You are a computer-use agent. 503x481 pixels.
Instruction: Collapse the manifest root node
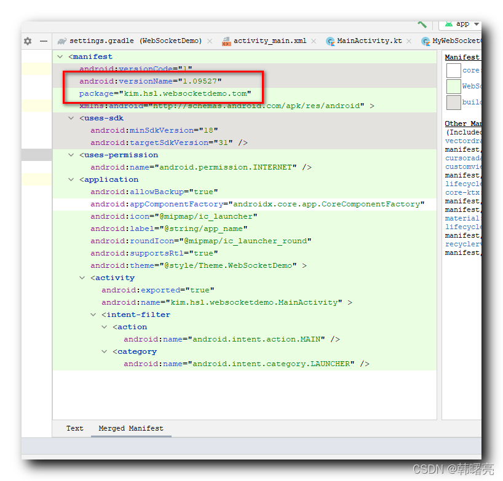point(60,57)
